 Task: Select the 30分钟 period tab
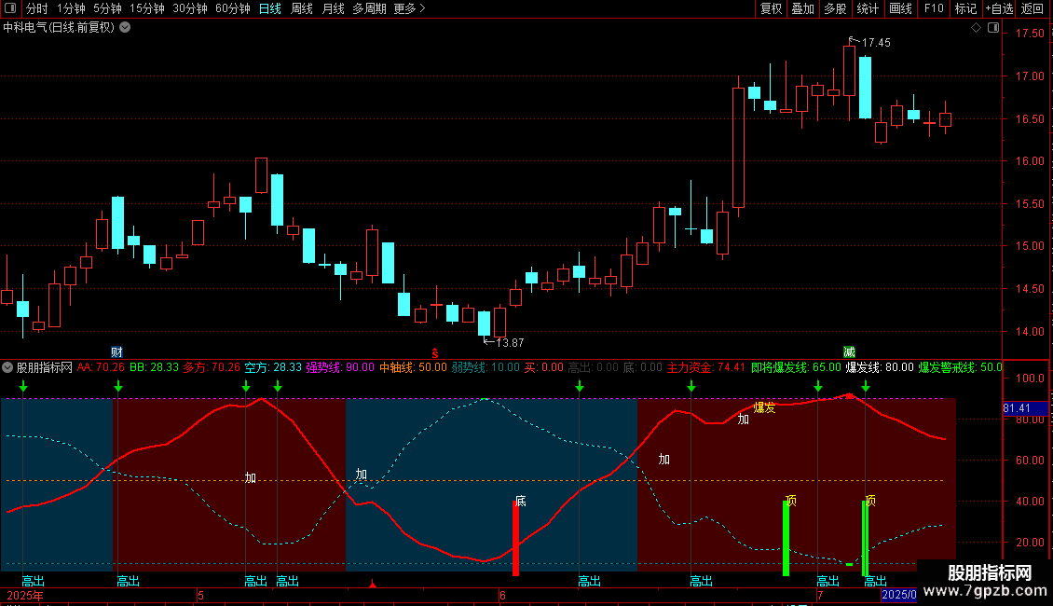point(190,8)
